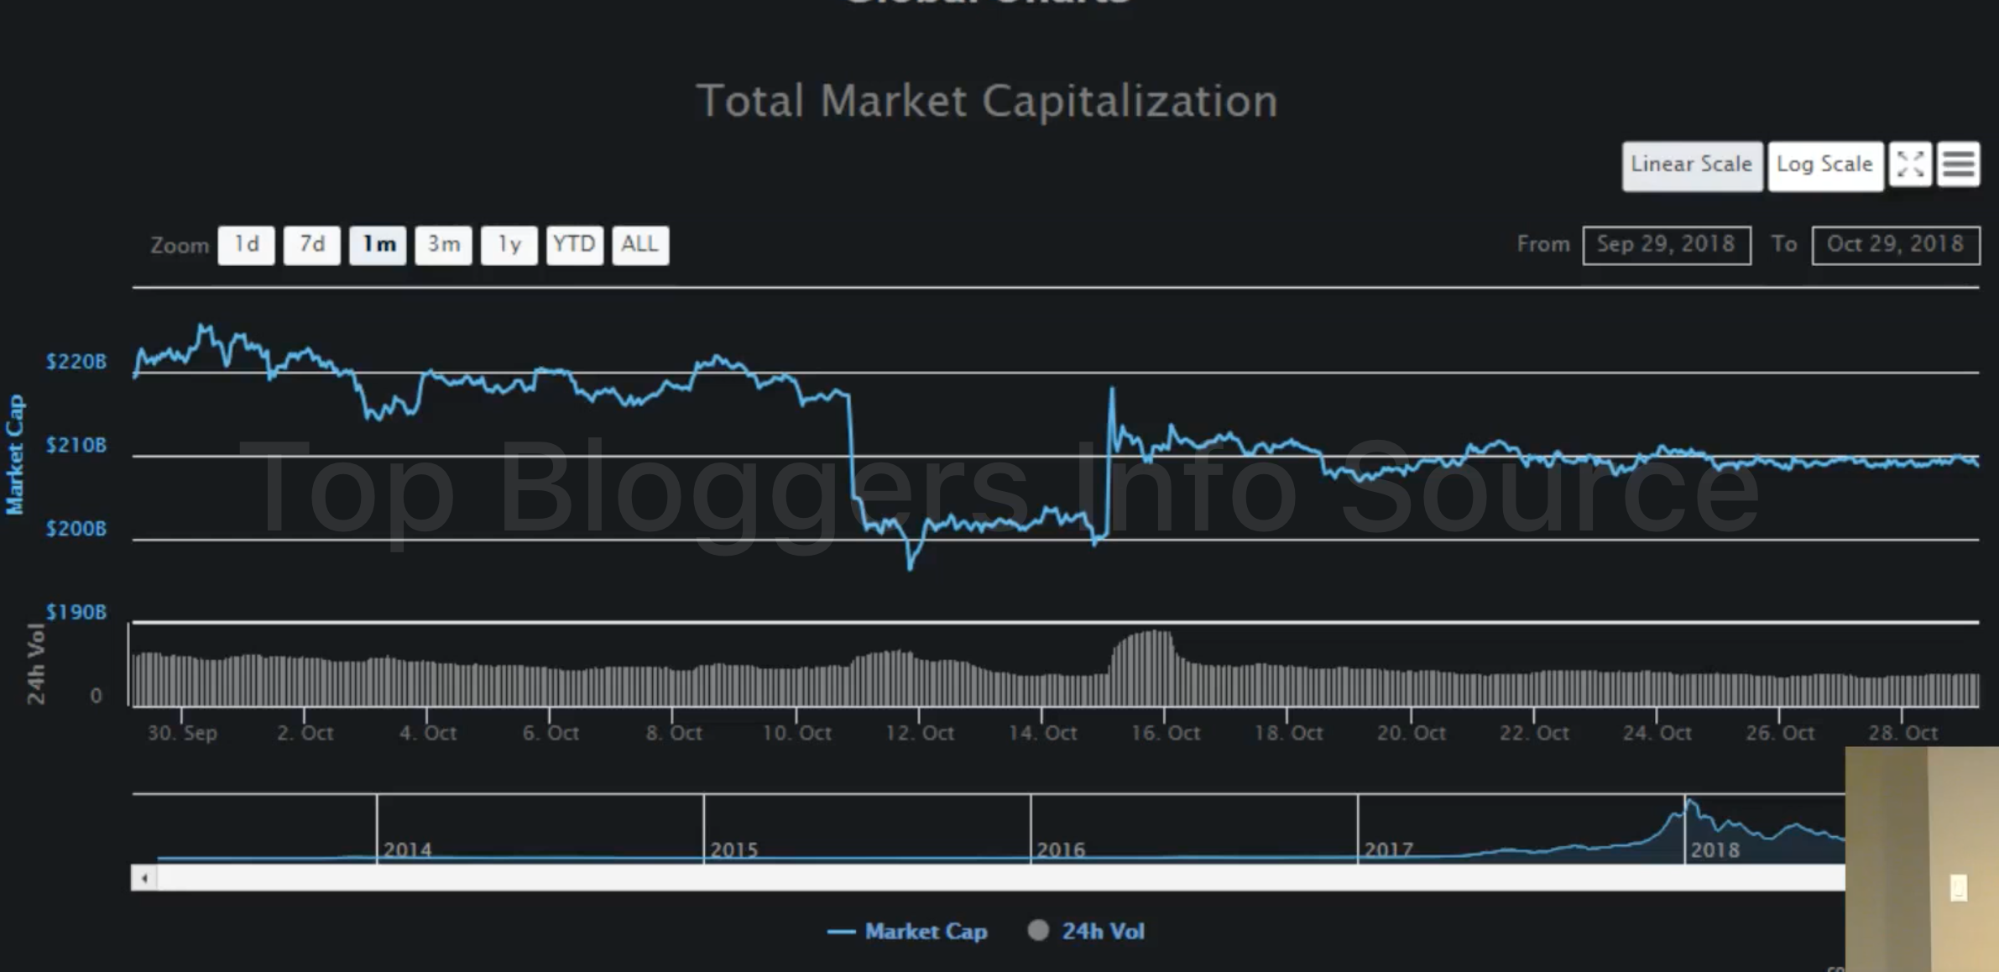Viewport: 1999px width, 972px height.
Task: Edit the From date field
Action: (1666, 245)
